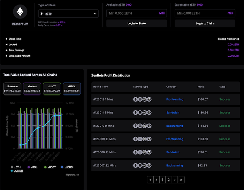Click USDC icon in row #123011
The image size is (244, 190).
(x=145, y=112)
